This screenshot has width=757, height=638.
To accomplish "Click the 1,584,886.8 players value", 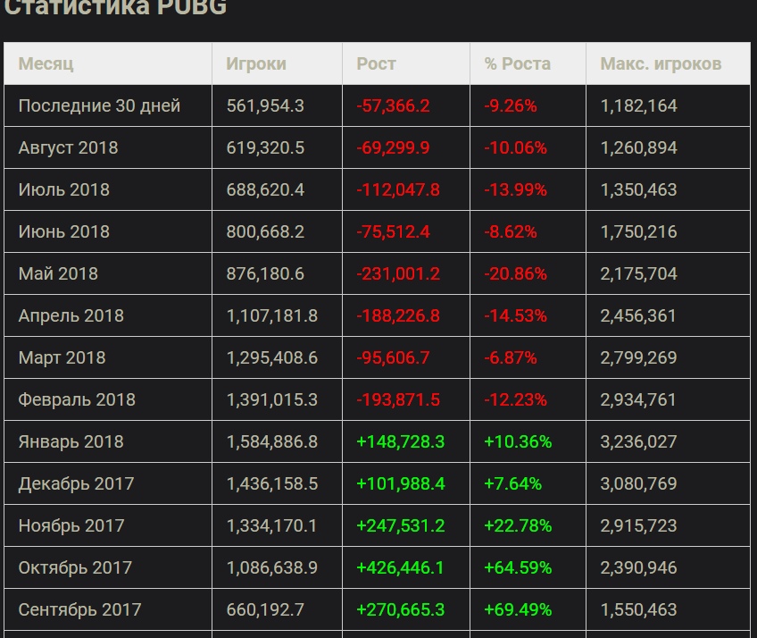I will click(272, 442).
